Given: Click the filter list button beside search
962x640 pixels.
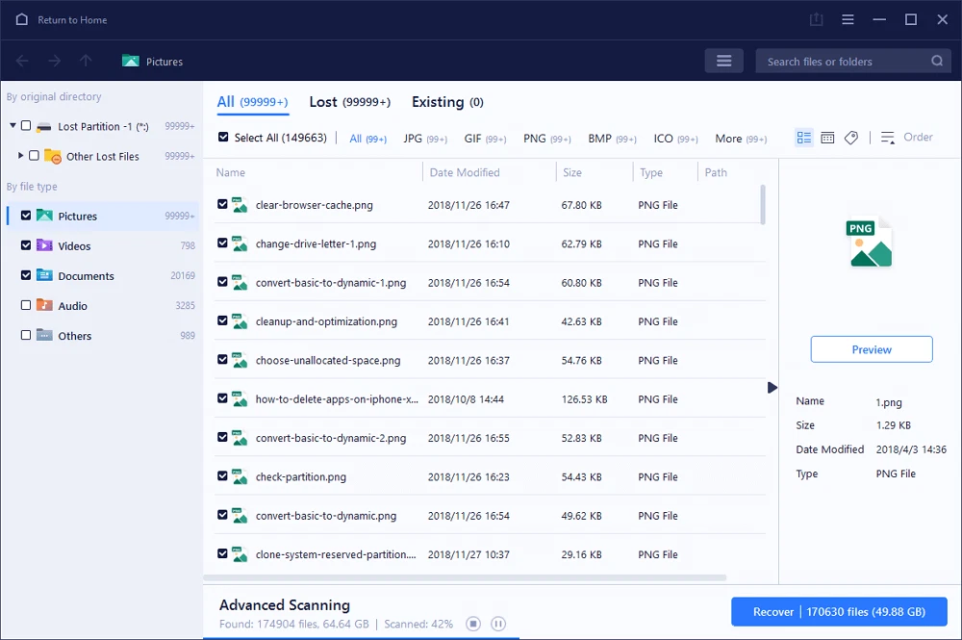Looking at the screenshot, I should (724, 61).
